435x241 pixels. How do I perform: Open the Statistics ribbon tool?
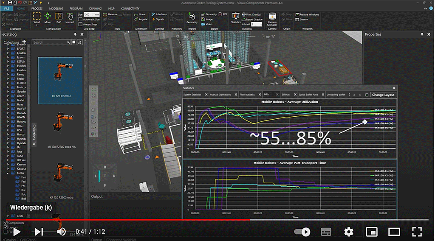(x=235, y=17)
